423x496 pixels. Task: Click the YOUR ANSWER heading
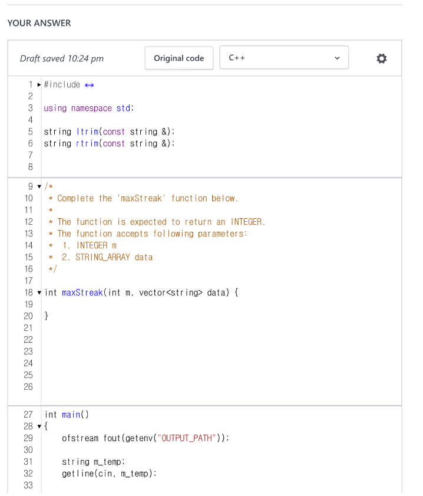(x=39, y=23)
